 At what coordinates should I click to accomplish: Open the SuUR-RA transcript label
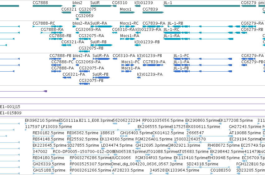pos(99,23)
